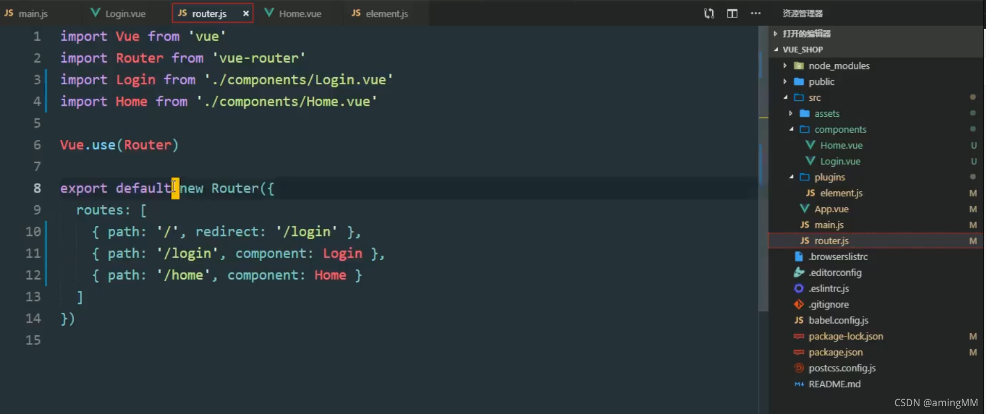The height and width of the screenshot is (414, 986).
Task: Open the more actions ellipsis menu
Action: [755, 13]
